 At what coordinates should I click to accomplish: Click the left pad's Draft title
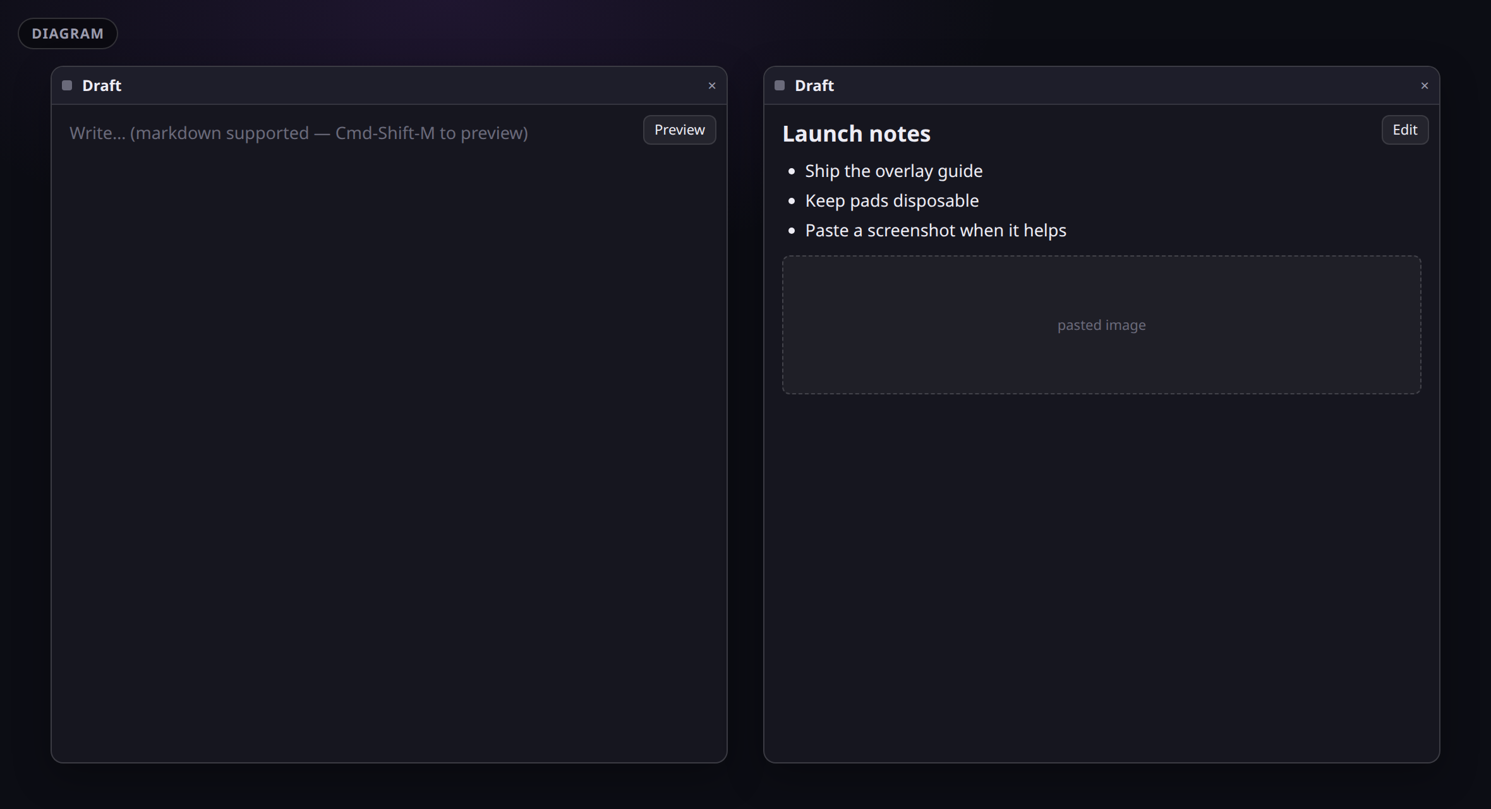102,85
